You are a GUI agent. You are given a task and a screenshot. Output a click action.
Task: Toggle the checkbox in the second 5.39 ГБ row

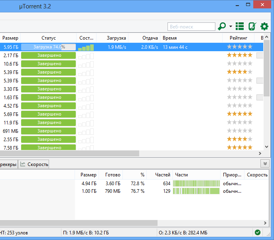[x=260, y=81]
